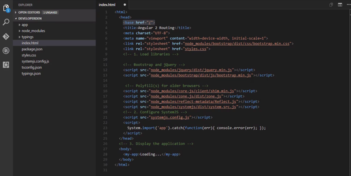The height and width of the screenshot is (176, 351).
Task: Click the 'Loading...' text in my-app tag
Action: [x=151, y=154]
